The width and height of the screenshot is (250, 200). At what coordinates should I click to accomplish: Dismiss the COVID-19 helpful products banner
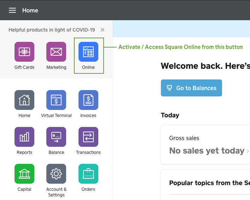point(103,30)
